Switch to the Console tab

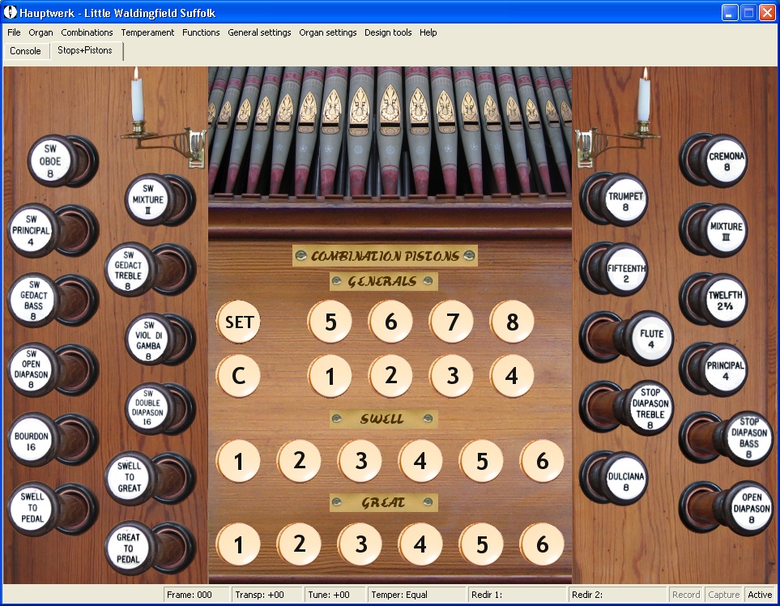tap(25, 51)
